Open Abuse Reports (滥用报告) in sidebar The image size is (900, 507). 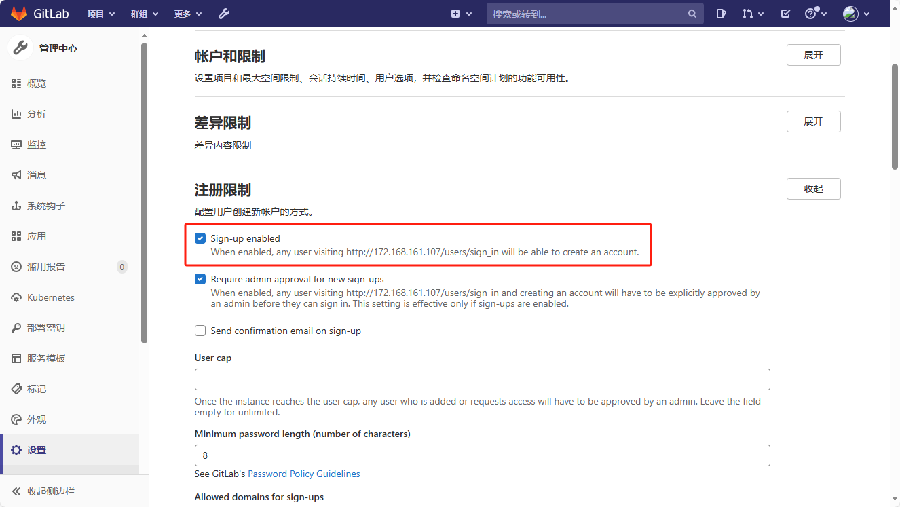coord(45,267)
